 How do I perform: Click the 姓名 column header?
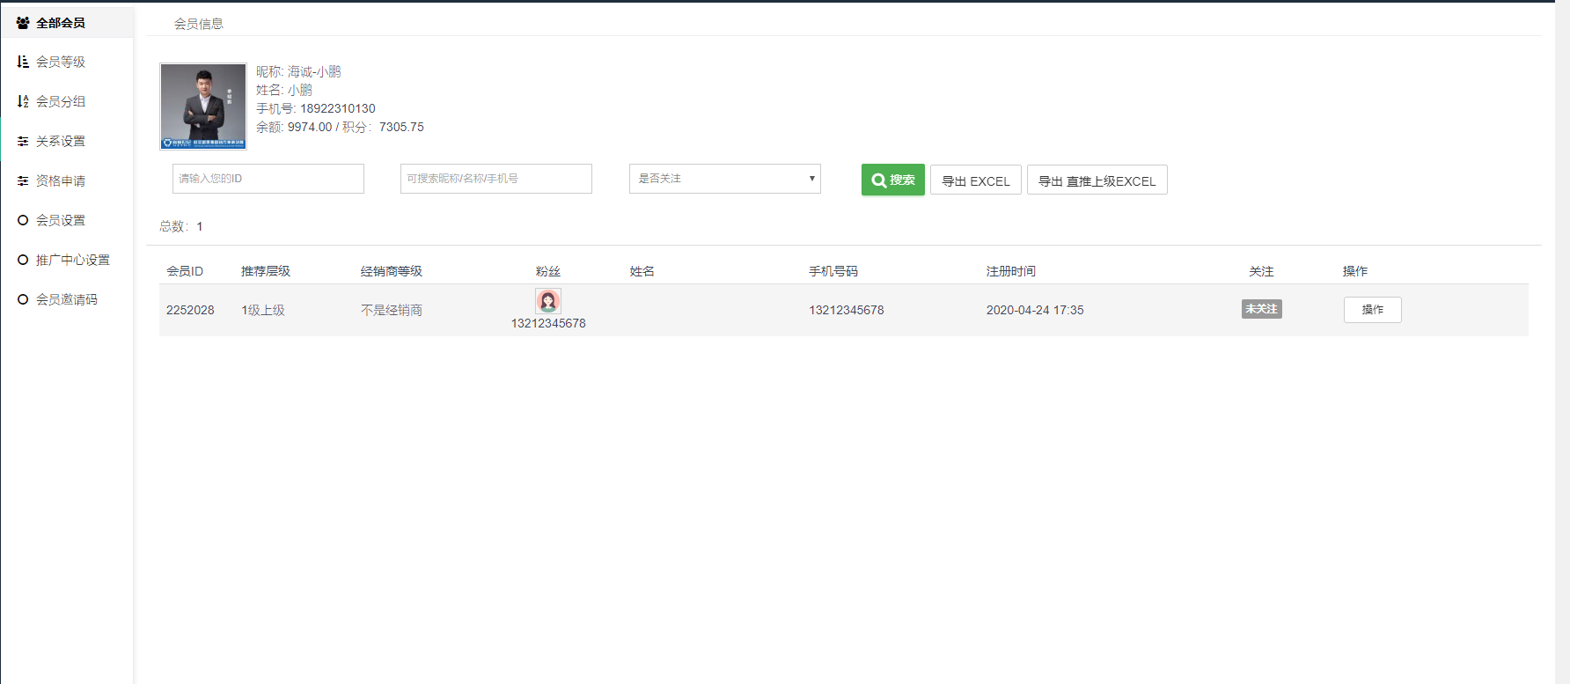642,271
